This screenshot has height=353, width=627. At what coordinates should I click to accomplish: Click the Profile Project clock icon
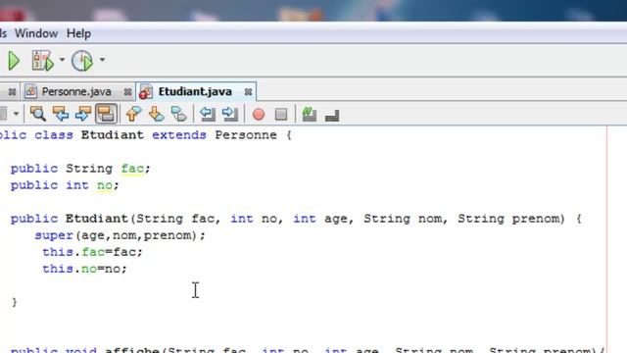pos(82,61)
